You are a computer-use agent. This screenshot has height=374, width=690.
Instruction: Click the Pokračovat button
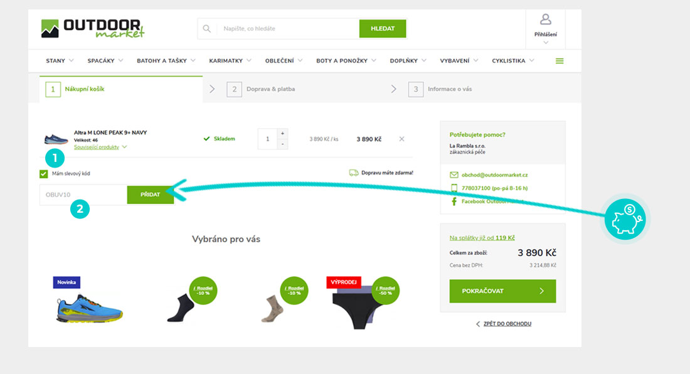click(502, 291)
